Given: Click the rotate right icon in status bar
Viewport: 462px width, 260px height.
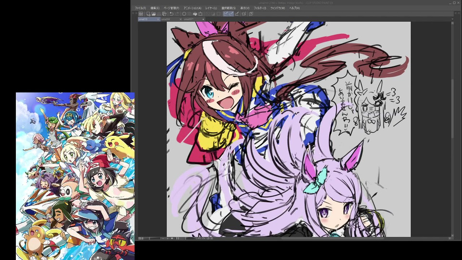Looking at the screenshot, I should pos(204,238).
